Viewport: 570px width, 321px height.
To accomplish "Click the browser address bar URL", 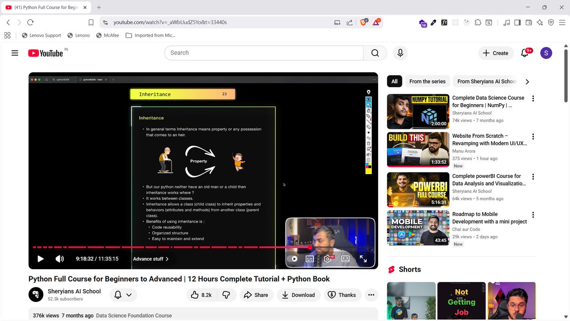I will point(170,22).
